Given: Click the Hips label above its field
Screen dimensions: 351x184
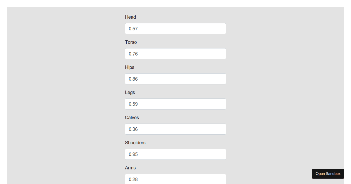Looking at the screenshot, I should [130, 67].
